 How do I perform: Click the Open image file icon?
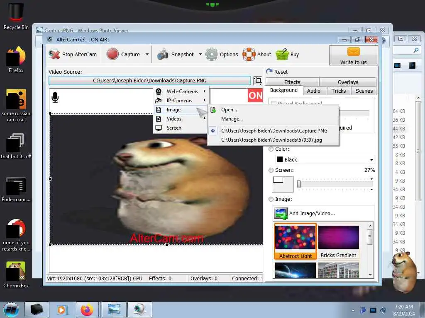tap(213, 109)
